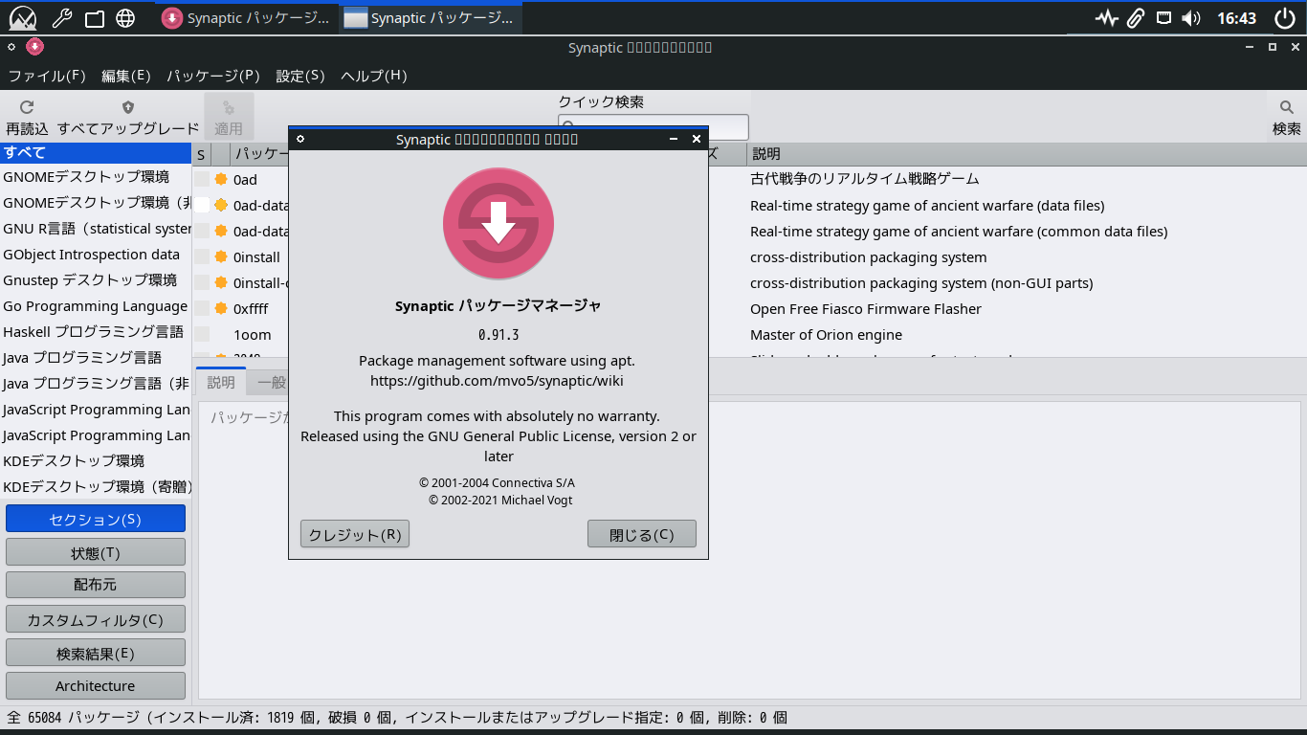Open the ヘルプ(H) menu
The image size is (1307, 735).
[x=374, y=76]
